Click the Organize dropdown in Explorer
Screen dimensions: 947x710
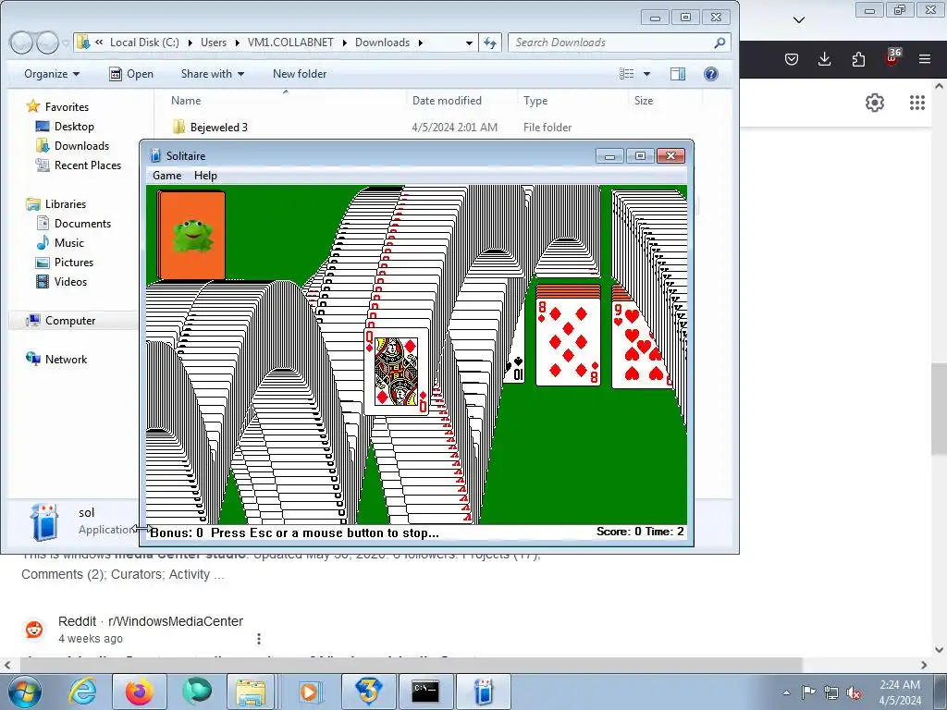pos(52,74)
